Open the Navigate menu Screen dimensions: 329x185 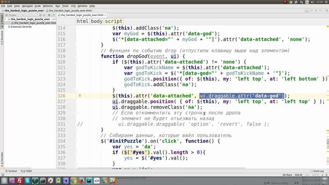[x=27, y=6]
